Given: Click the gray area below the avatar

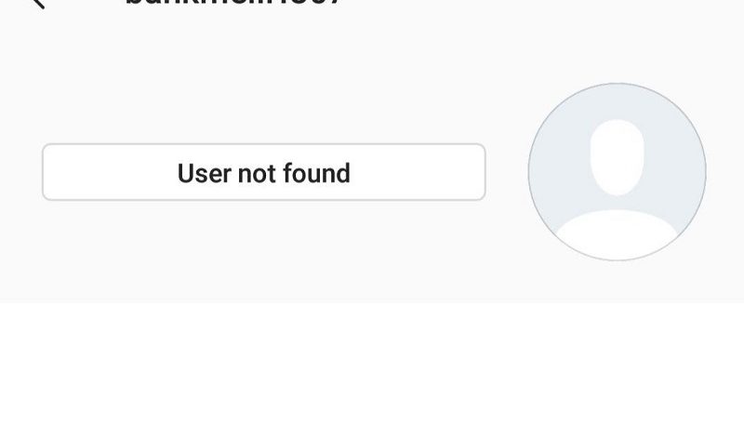Looking at the screenshot, I should tap(617, 282).
